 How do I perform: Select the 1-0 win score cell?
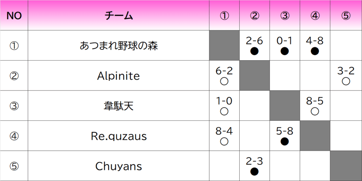click(x=224, y=106)
